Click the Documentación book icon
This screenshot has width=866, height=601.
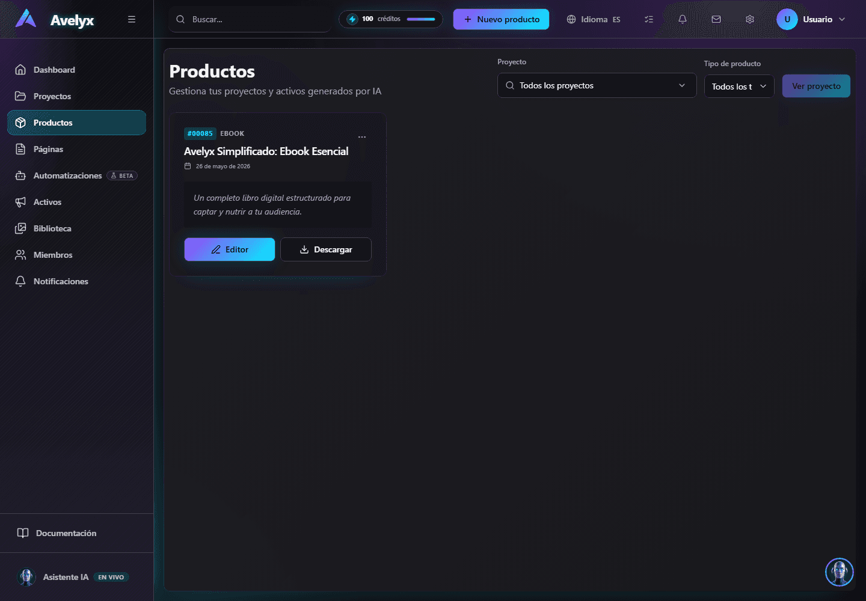tap(23, 533)
